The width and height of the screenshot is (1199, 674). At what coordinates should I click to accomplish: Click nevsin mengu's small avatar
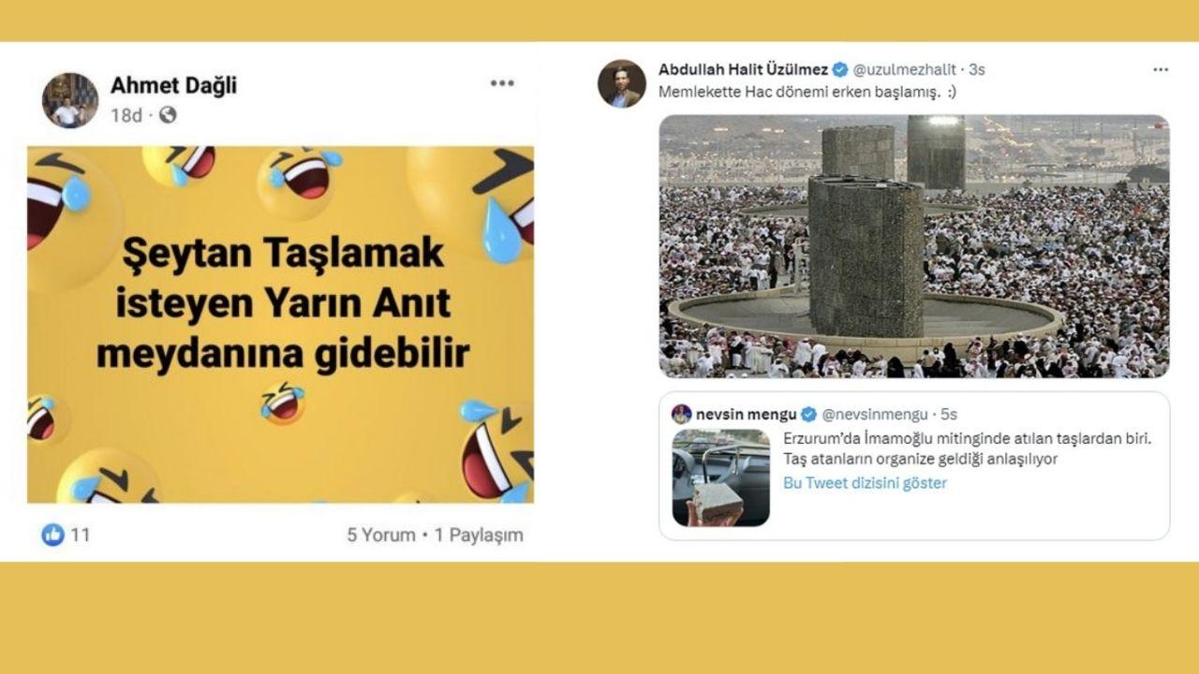click(682, 414)
